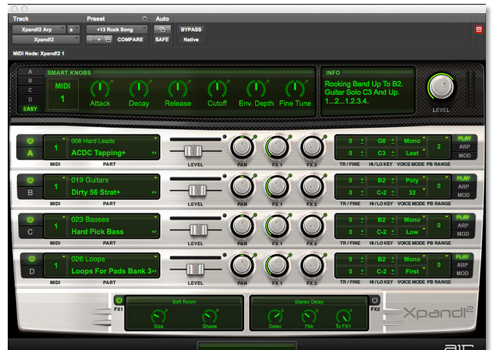The width and height of the screenshot is (502, 350).
Task: Click the Soft Room Shape knob
Action: pyautogui.click(x=209, y=316)
